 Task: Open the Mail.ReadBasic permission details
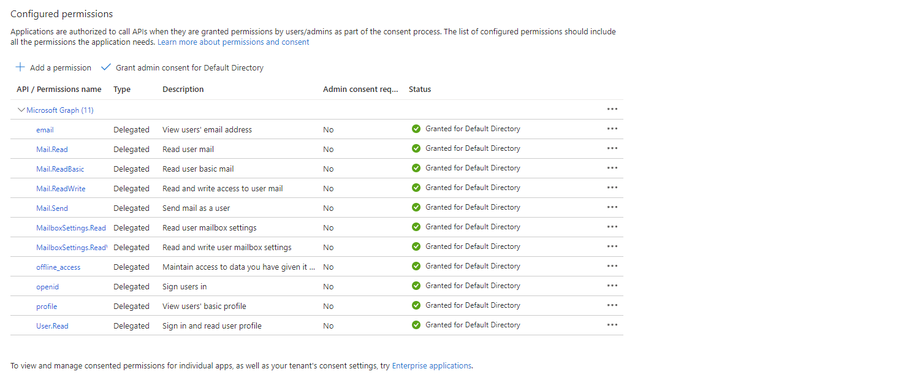click(x=60, y=169)
